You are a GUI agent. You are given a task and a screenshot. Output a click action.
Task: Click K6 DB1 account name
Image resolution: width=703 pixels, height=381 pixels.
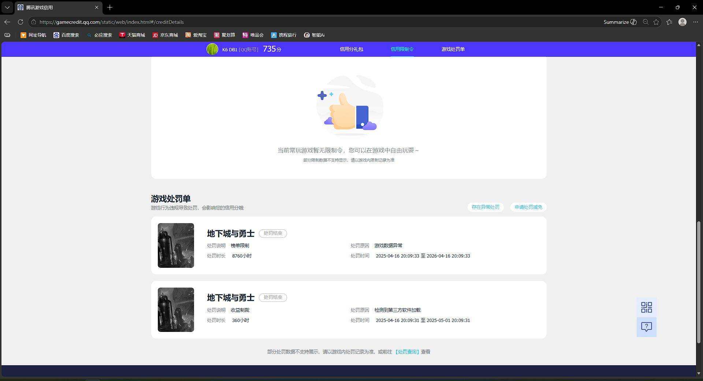tap(230, 49)
